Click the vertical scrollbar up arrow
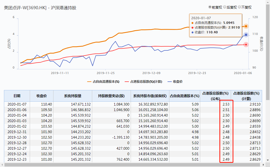Screen dimensions: 270x167 tap(268, 2)
